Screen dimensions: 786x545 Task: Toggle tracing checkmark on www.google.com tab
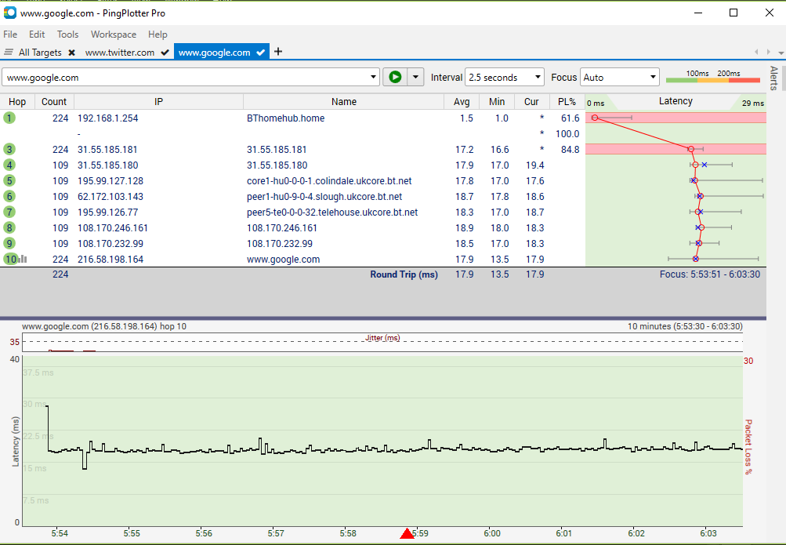tap(261, 52)
